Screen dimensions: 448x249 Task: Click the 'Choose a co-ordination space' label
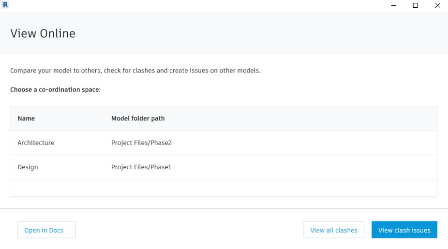[x=55, y=89]
